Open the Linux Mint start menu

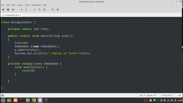click(x=3, y=100)
